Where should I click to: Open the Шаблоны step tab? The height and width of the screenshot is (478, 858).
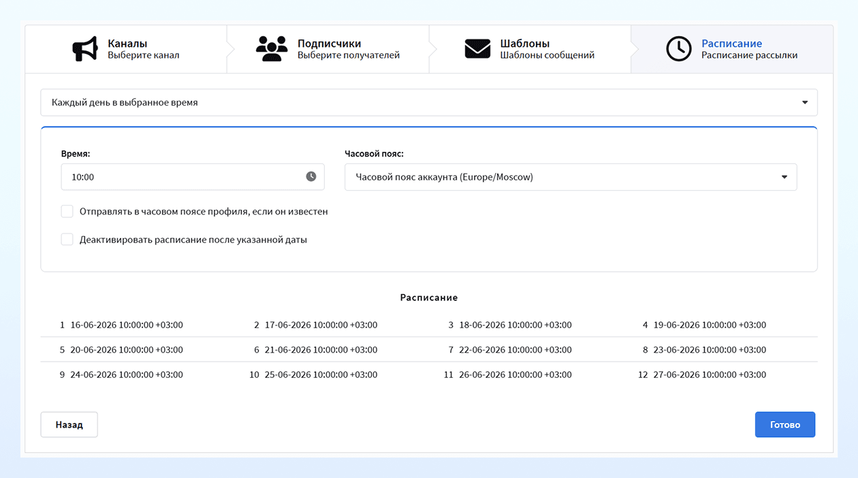tap(530, 49)
